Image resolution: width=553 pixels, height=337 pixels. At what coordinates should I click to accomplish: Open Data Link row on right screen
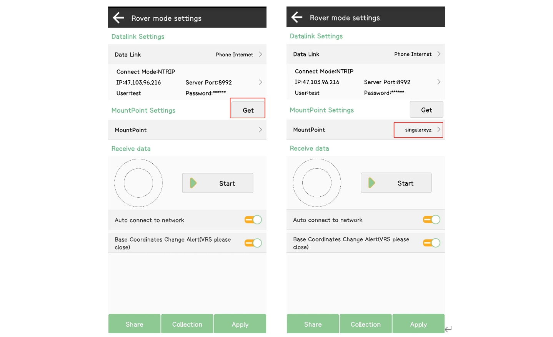(x=365, y=54)
